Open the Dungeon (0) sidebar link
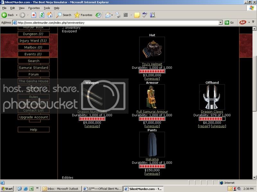257x192 pixels. 33,34
